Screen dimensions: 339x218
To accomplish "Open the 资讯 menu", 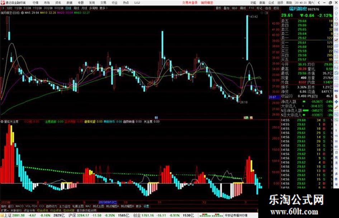I will click(x=58, y=3).
